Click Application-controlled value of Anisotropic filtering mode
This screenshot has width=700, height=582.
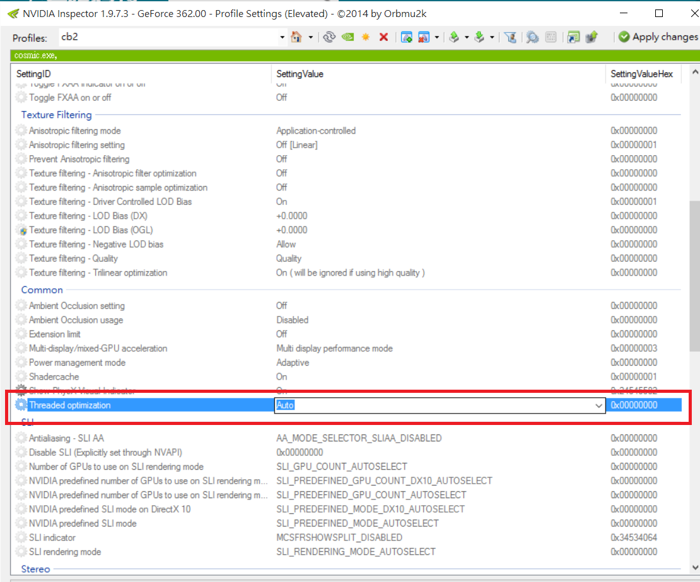click(316, 131)
